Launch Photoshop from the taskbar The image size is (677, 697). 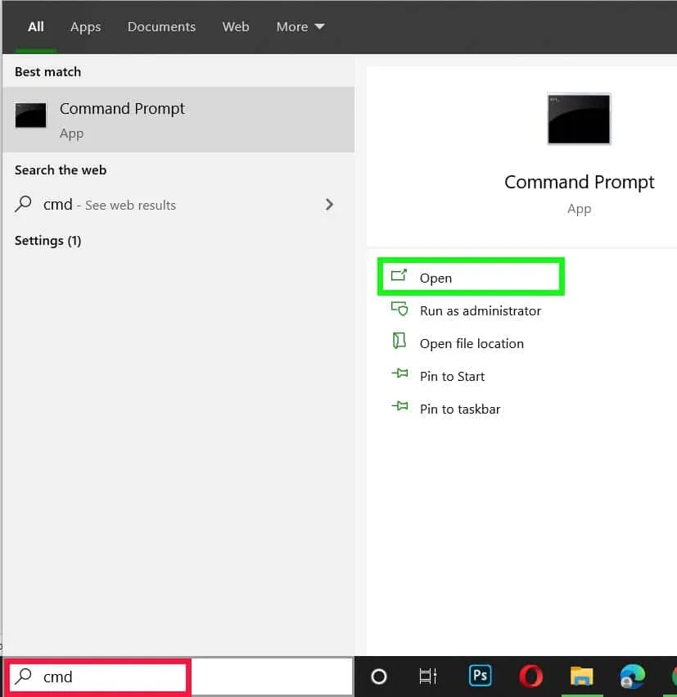[480, 677]
